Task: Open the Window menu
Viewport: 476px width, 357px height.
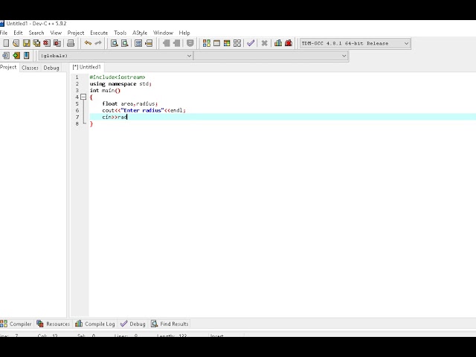Action: tap(163, 33)
